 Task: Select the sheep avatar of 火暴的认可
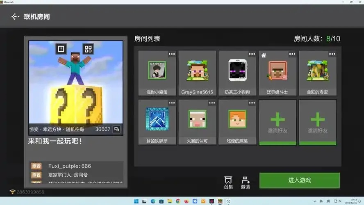(x=197, y=119)
